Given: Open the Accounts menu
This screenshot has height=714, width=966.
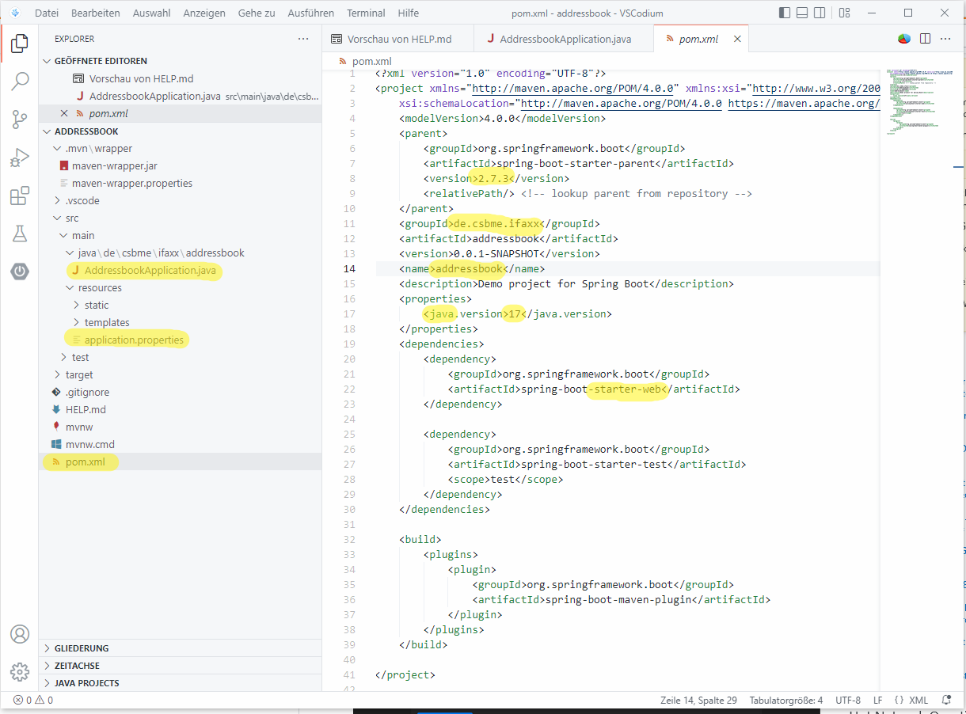Looking at the screenshot, I should (20, 634).
